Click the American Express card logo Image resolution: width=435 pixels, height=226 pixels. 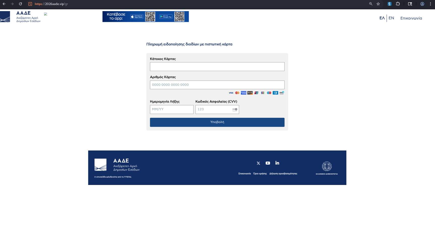click(x=243, y=93)
